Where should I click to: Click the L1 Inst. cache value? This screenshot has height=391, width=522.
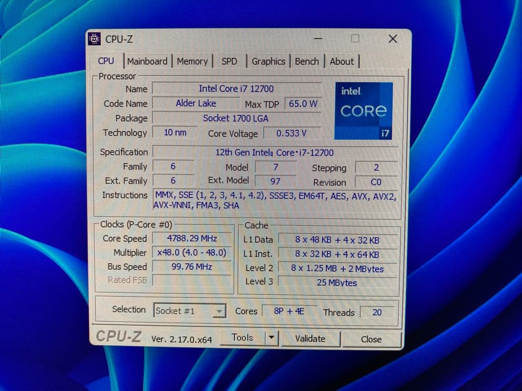pyautogui.click(x=337, y=254)
